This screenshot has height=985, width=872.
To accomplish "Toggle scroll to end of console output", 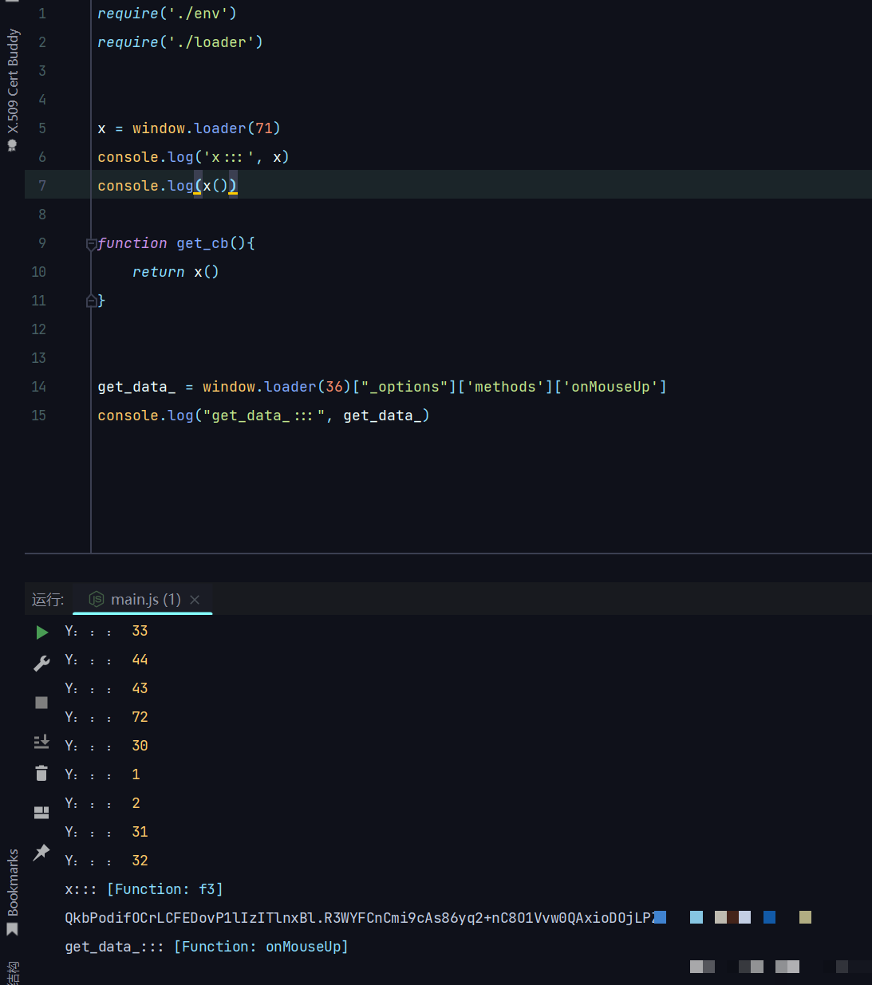I will (41, 742).
